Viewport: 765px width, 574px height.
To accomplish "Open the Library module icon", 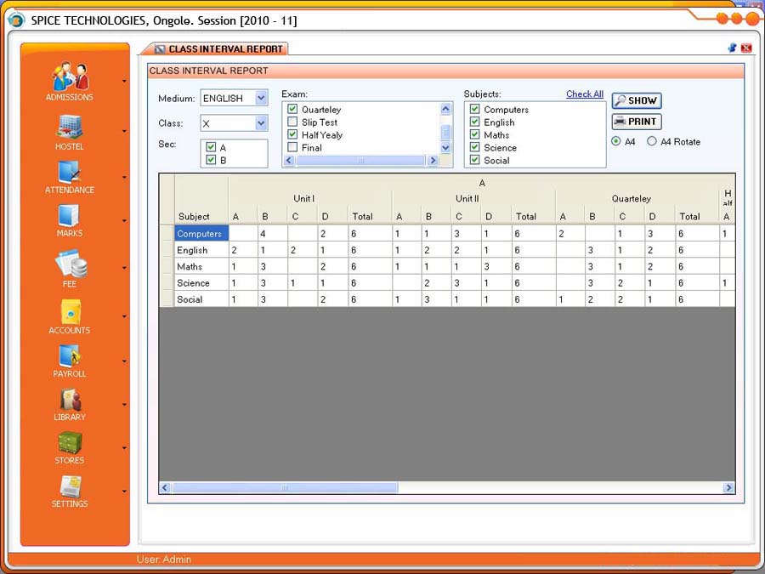I will [x=70, y=400].
